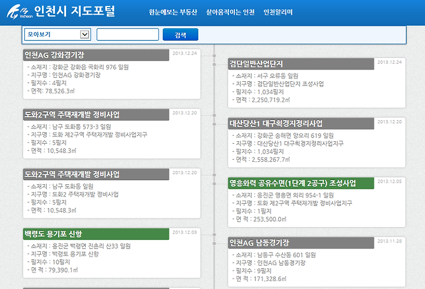Viewport: 425px width, 289px height.
Task: Click text 남동구 수산동 601 일원
Action: point(286,255)
